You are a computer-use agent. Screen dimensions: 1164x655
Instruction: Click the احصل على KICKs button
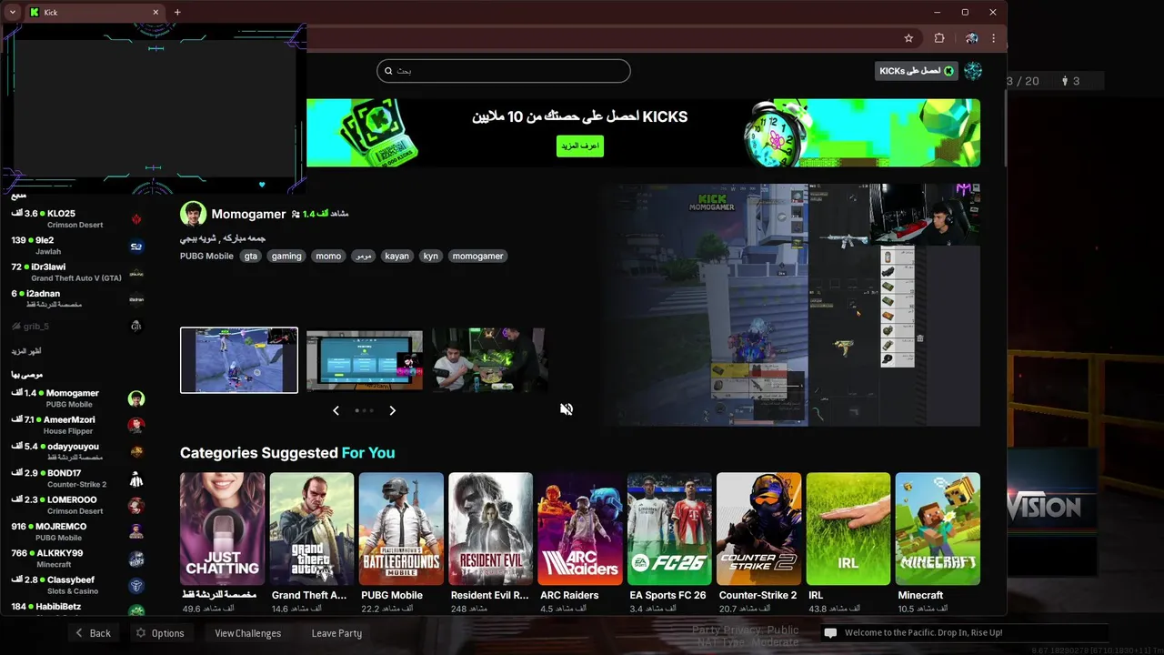[x=916, y=71]
